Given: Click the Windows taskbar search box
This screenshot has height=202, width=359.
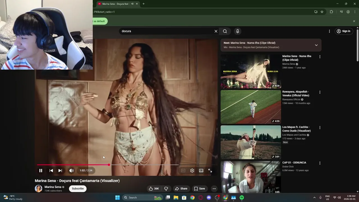Looking at the screenshot, I should point(143,198).
